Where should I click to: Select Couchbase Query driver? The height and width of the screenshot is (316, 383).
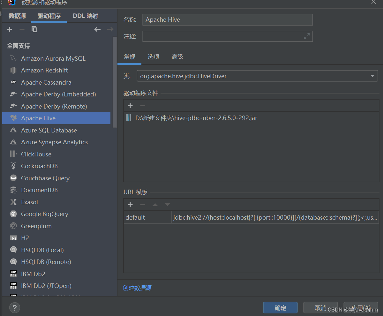56,178
